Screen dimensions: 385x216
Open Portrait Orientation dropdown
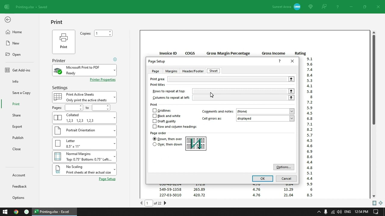click(x=84, y=130)
